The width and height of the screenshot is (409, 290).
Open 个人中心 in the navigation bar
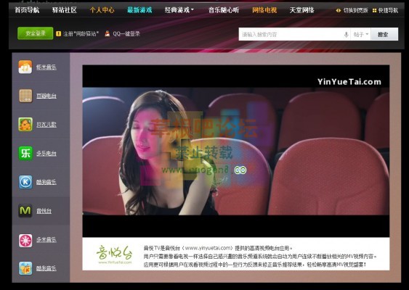102,10
